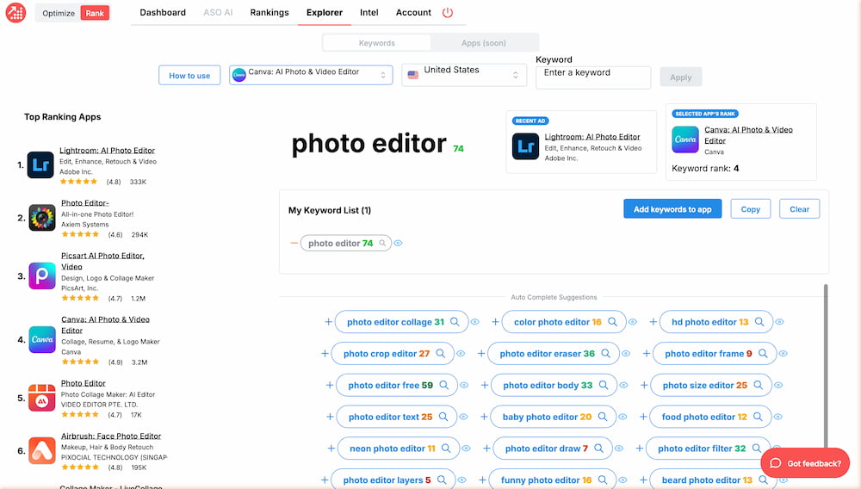Remove 'photo editor' keyword with minus icon
The image size is (861, 489).
pyautogui.click(x=294, y=243)
